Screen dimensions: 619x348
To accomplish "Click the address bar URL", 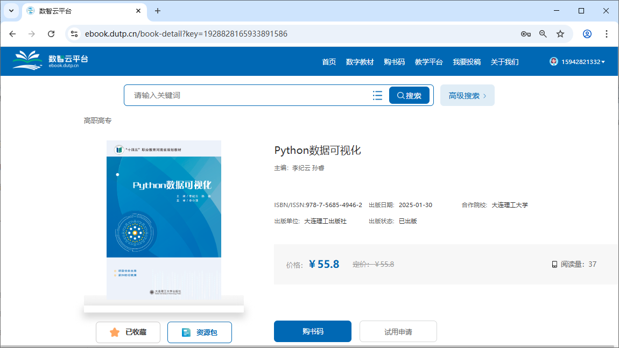I will pos(186,34).
